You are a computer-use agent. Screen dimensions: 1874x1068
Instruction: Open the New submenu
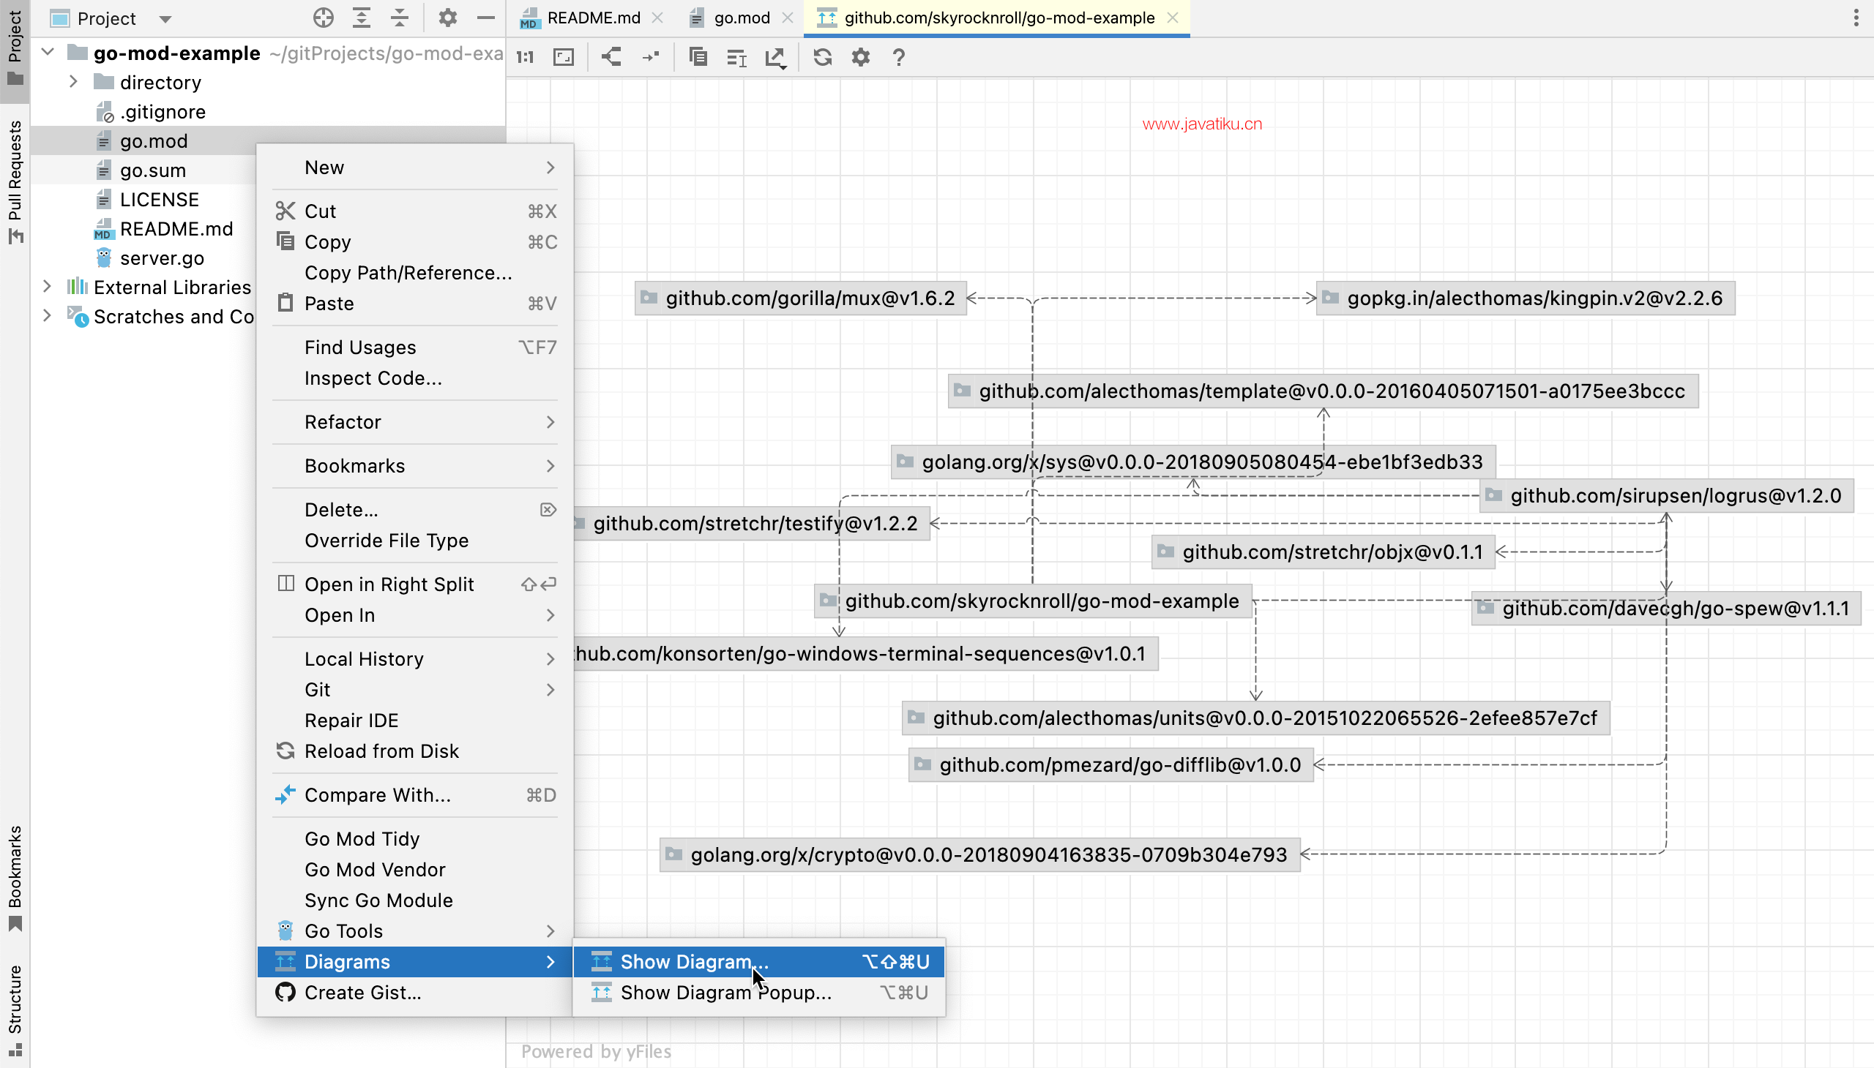(415, 168)
